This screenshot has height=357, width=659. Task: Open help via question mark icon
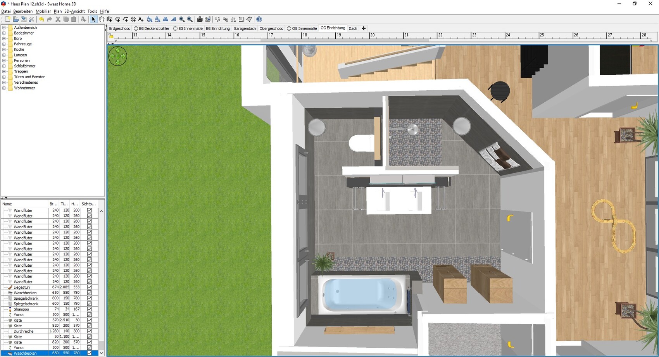259,19
